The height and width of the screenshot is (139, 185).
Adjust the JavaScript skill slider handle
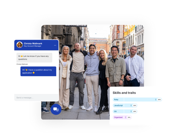131,105
